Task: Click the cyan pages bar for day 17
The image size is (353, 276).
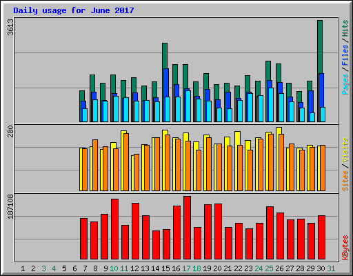Action: pyautogui.click(x=188, y=106)
